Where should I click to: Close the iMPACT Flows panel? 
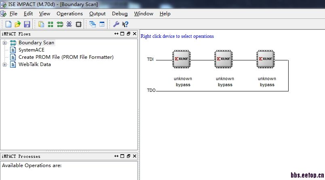(135, 34)
